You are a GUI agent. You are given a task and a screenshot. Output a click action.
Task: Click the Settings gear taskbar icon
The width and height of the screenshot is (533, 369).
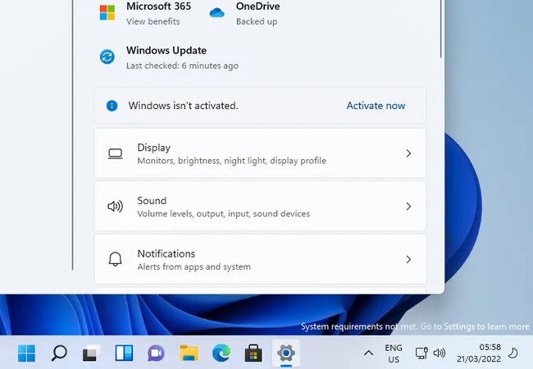pyautogui.click(x=286, y=353)
